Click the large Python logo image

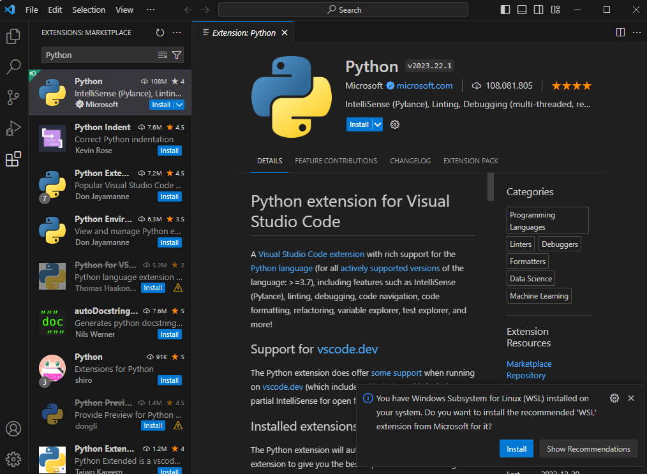(x=292, y=97)
